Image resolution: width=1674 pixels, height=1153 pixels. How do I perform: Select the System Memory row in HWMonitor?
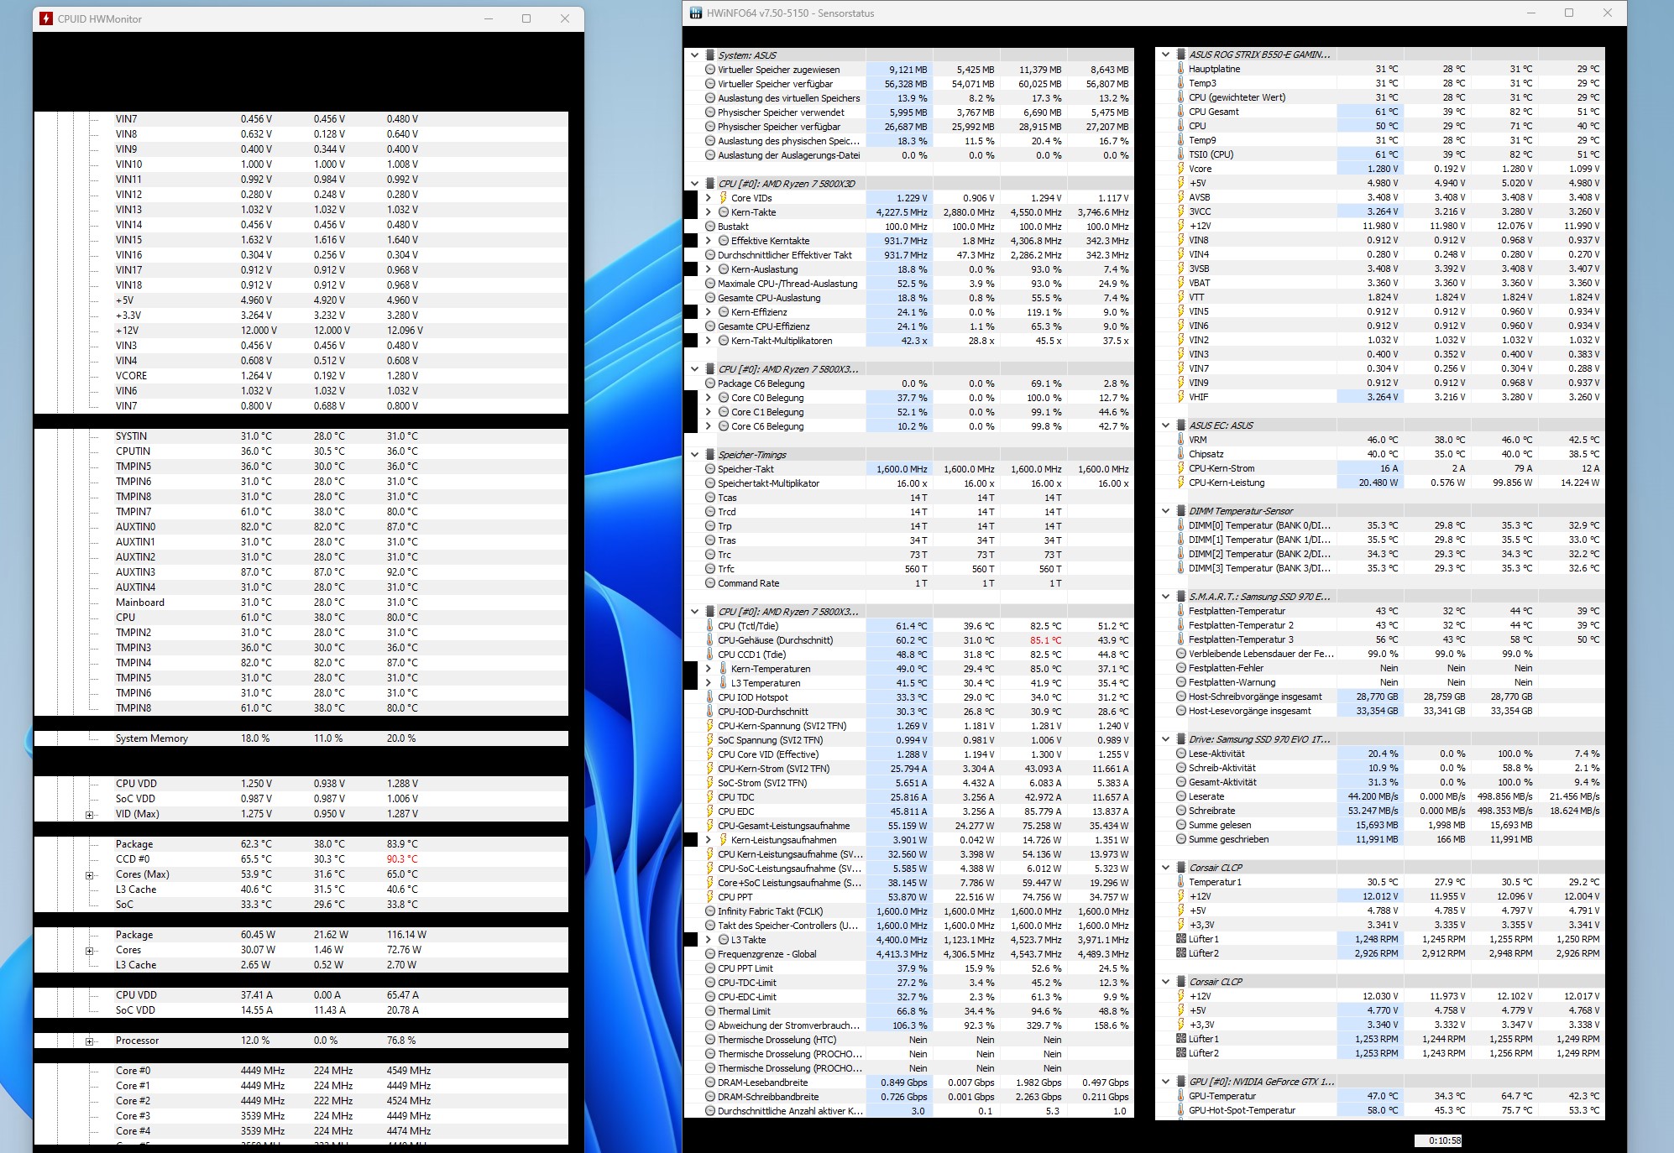[x=151, y=738]
